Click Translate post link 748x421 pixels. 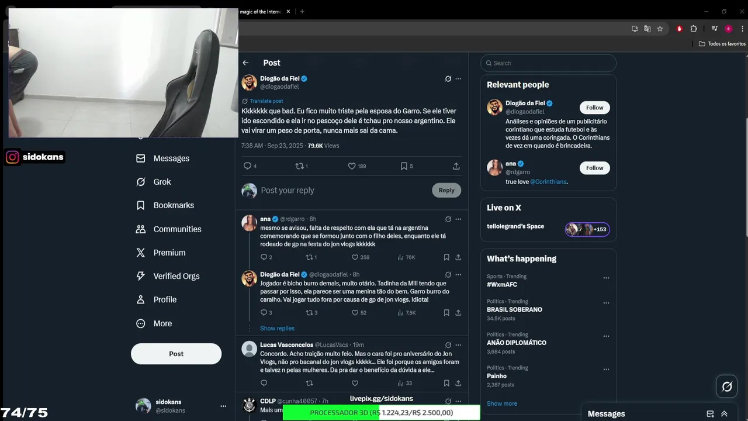pos(266,101)
